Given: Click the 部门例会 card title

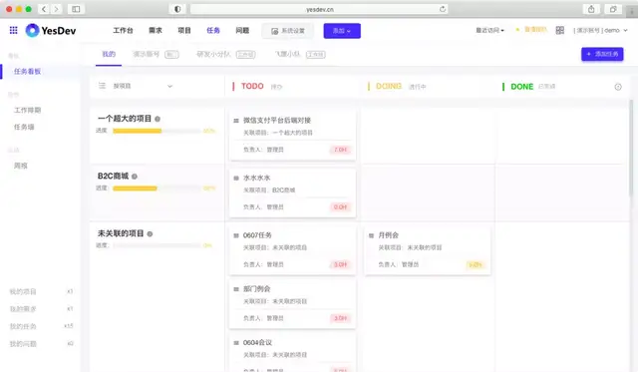Looking at the screenshot, I should click(x=257, y=289).
